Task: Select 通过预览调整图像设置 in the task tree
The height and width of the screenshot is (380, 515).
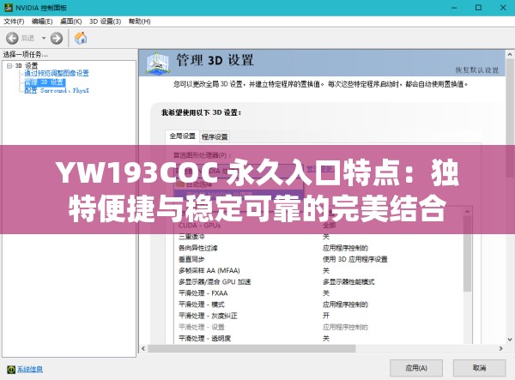Action: point(57,73)
